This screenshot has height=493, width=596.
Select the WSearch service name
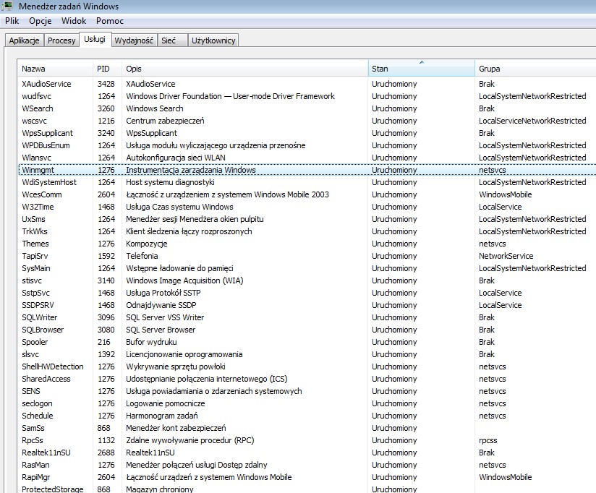(x=38, y=108)
